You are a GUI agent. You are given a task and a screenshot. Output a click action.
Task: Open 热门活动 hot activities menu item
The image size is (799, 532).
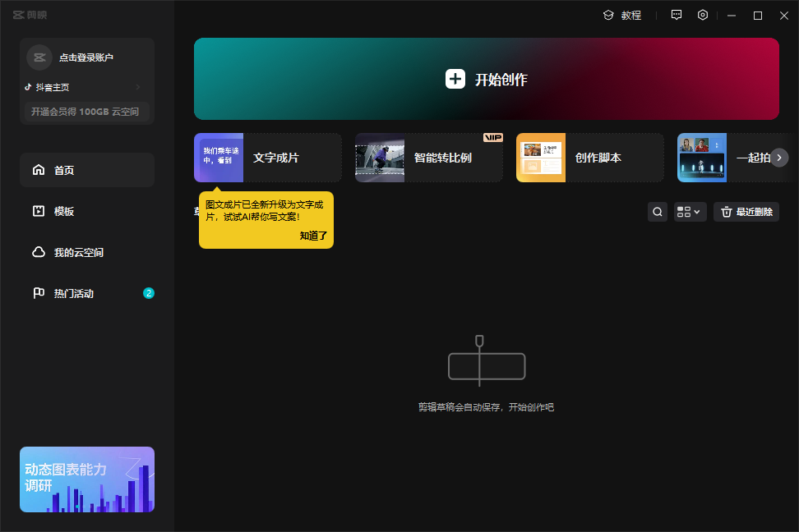point(87,293)
